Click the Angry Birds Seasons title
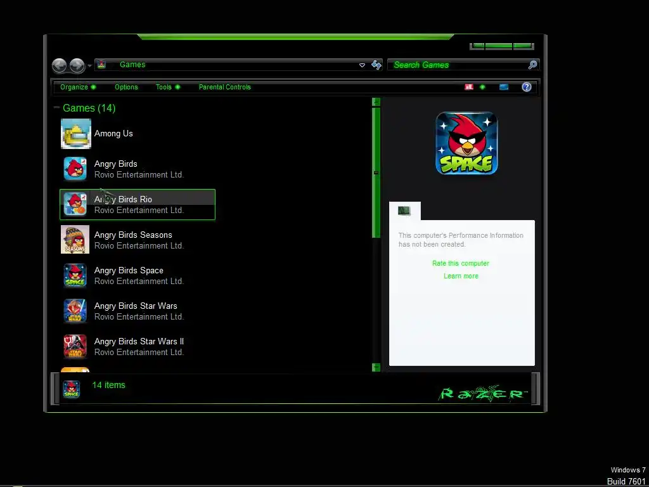 tap(133, 235)
